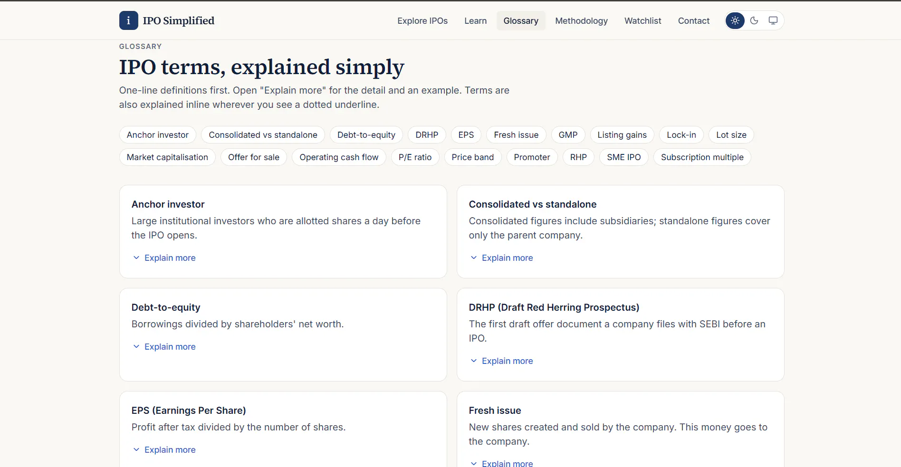
Task: Expand Explain more under Anchor investor
Action: pyautogui.click(x=164, y=258)
